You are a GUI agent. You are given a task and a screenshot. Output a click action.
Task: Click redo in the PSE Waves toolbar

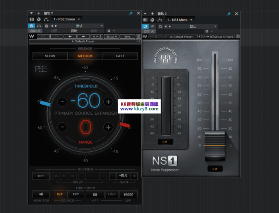pyautogui.click(x=56, y=36)
